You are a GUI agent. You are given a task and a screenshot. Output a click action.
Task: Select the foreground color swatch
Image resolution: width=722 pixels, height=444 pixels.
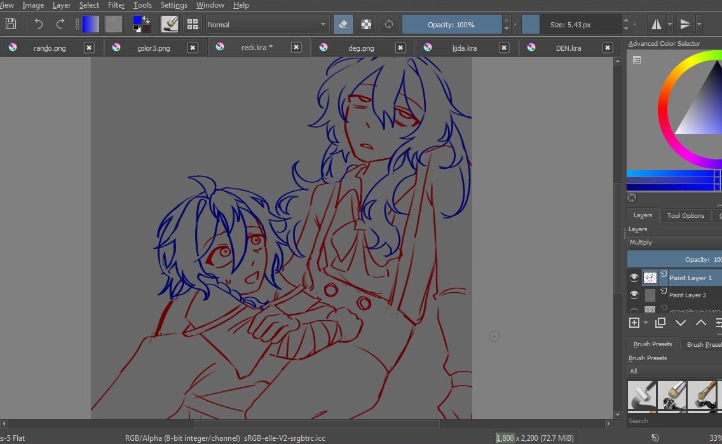(136, 20)
